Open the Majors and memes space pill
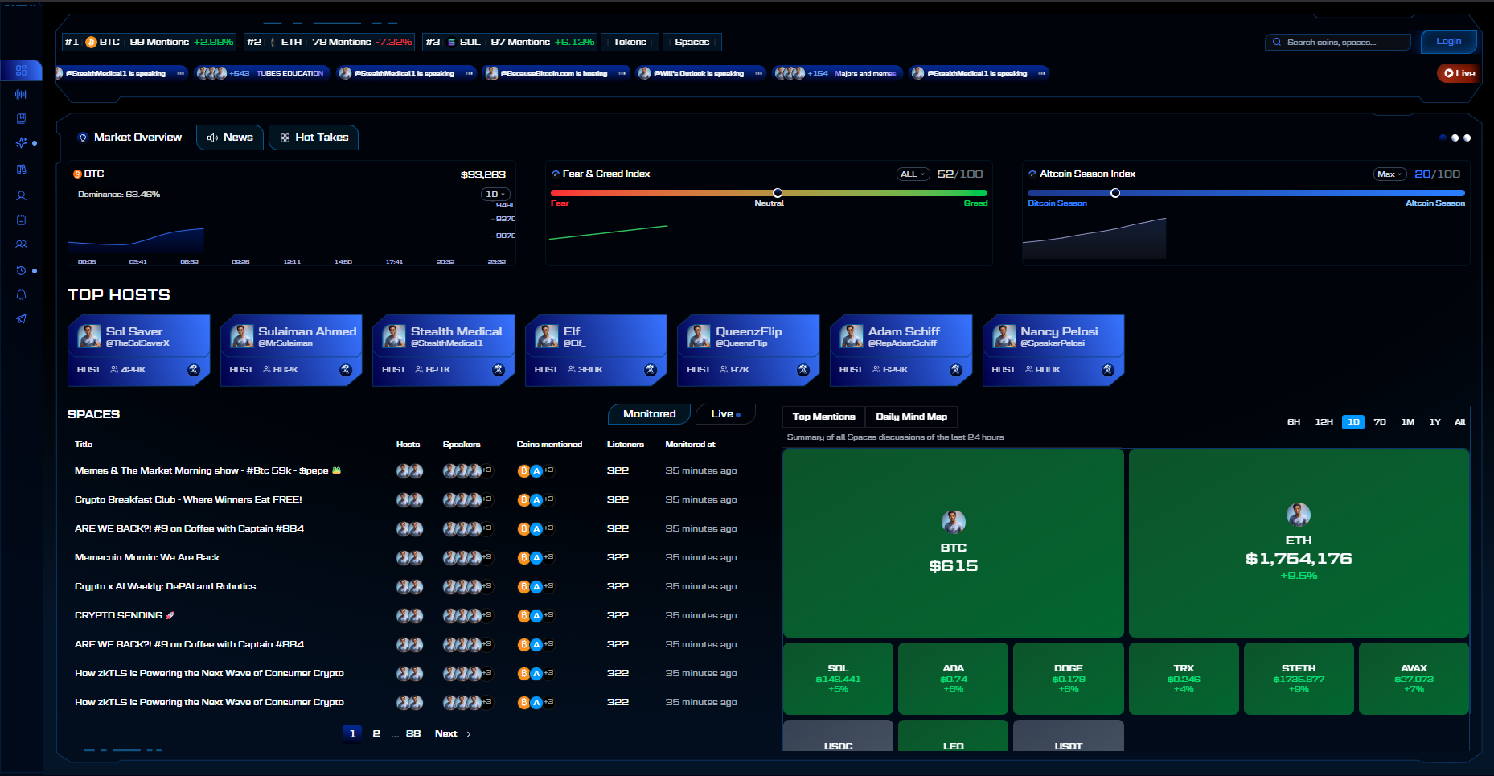The image size is (1494, 776). [x=837, y=73]
